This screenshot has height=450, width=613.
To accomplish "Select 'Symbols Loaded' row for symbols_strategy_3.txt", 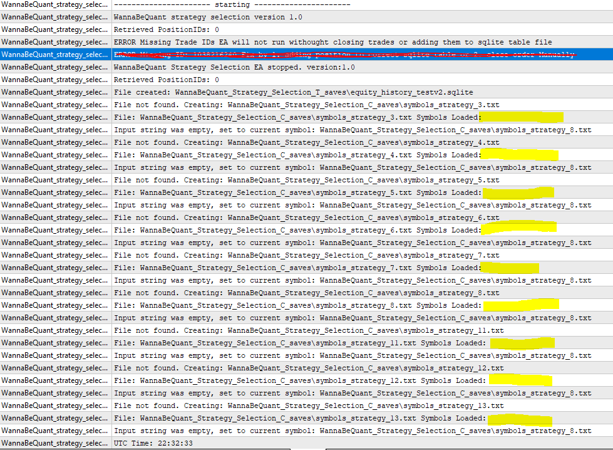I will pyautogui.click(x=307, y=117).
